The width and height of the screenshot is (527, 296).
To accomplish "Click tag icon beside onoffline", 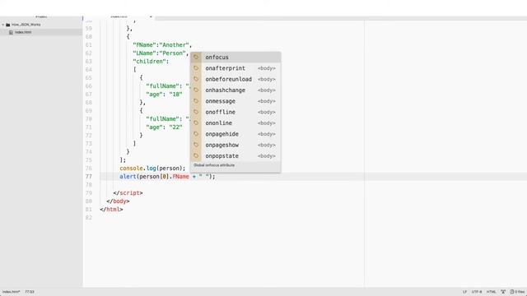I will tap(196, 112).
